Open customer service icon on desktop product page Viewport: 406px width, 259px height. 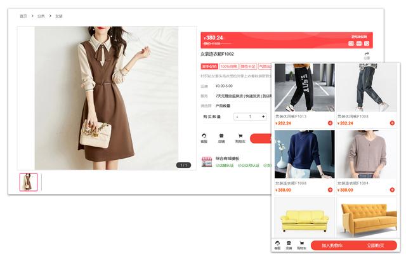(204, 136)
